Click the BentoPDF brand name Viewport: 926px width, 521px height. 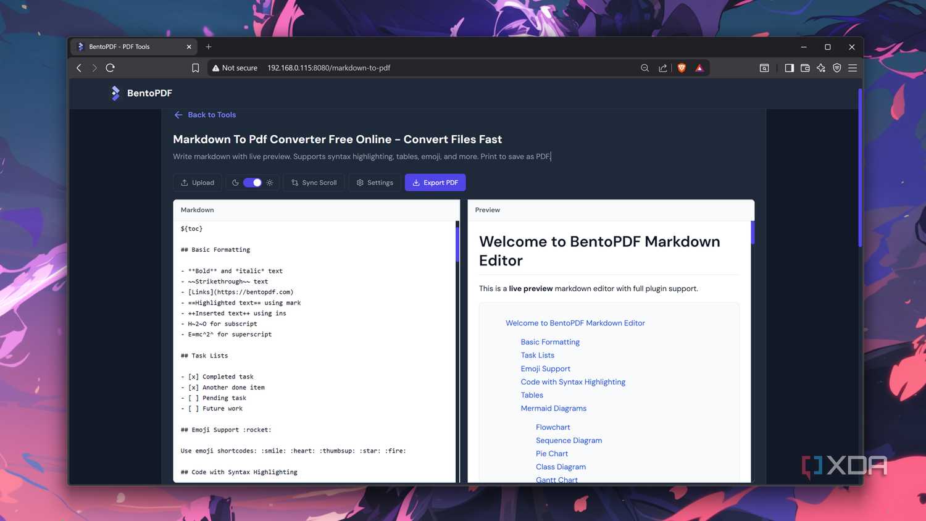pos(149,93)
